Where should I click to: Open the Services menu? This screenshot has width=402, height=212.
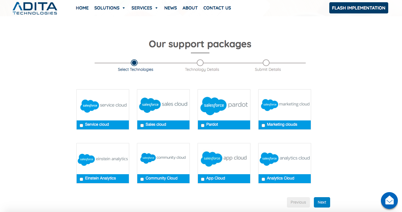coord(142,8)
